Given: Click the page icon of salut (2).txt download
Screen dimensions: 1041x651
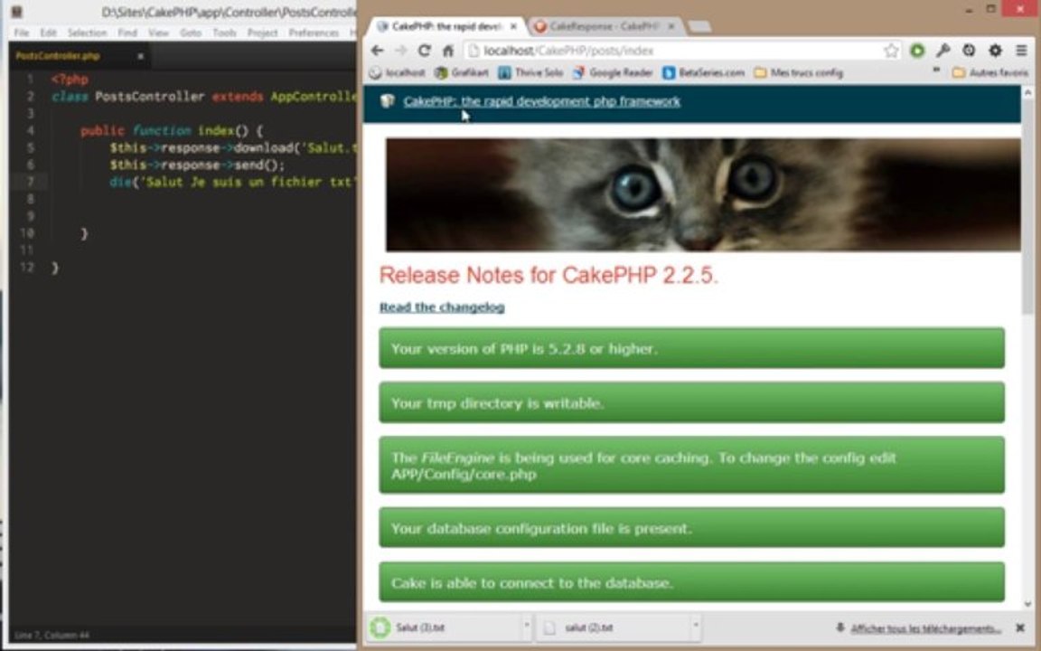Looking at the screenshot, I should pyautogui.click(x=549, y=627).
